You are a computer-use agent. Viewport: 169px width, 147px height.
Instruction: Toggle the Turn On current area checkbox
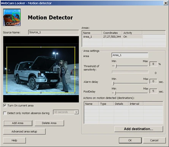point(5,105)
